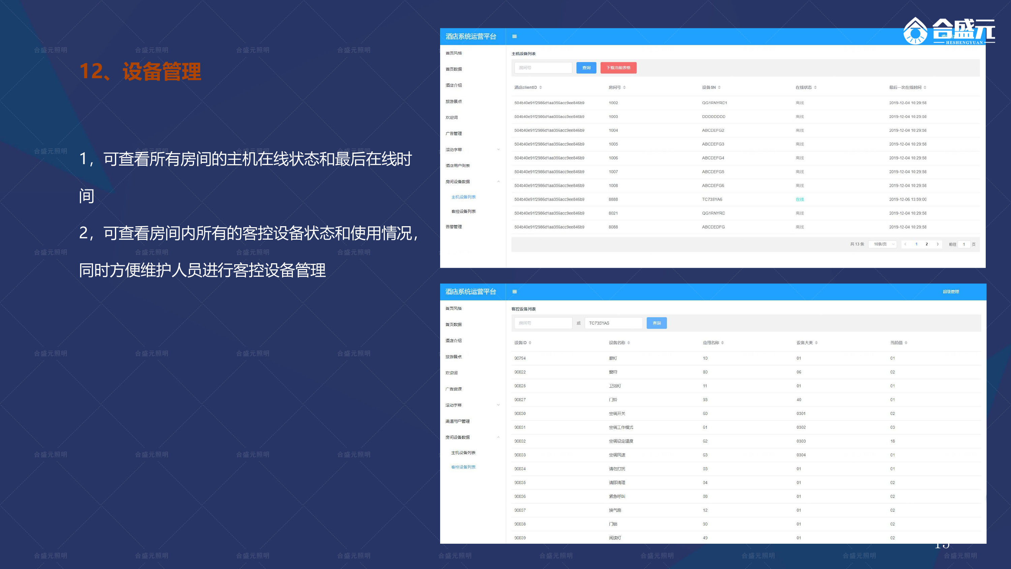1011x569 pixels.
Task: Select highlighted 主机设备列表 submenu item
Action: [463, 197]
